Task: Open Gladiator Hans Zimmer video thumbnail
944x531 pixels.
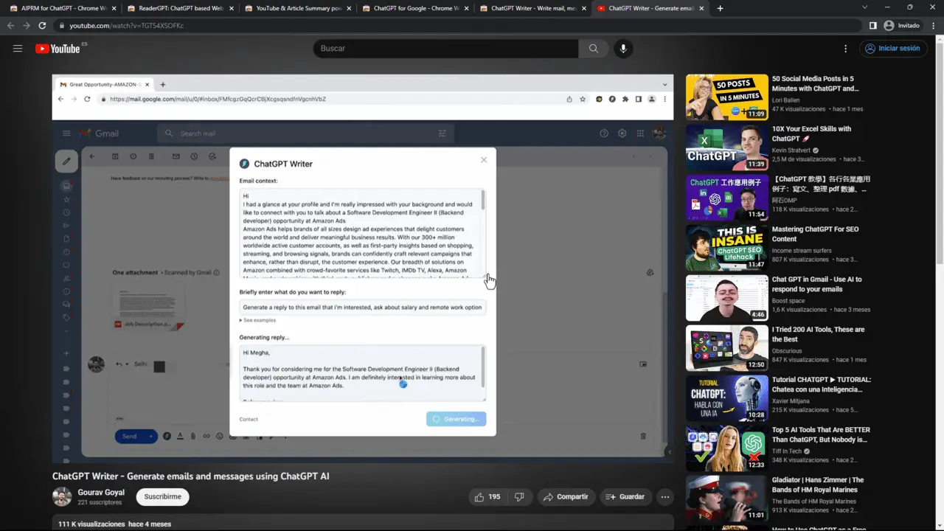Action: (x=726, y=498)
